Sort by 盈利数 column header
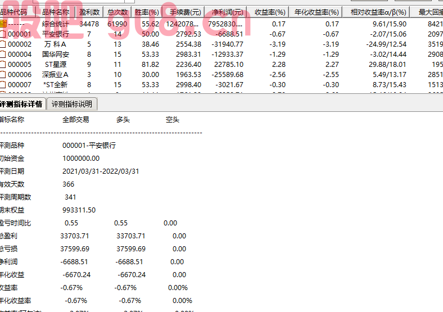443x312 pixels. 89,12
